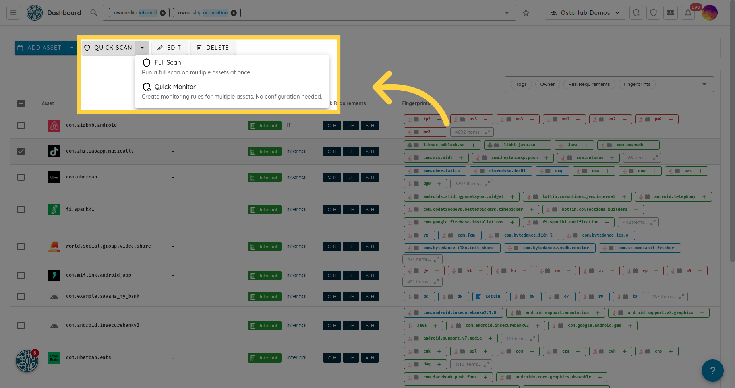Choose Quick Monitor menu option
This screenshot has height=388, width=735.
point(175,87)
